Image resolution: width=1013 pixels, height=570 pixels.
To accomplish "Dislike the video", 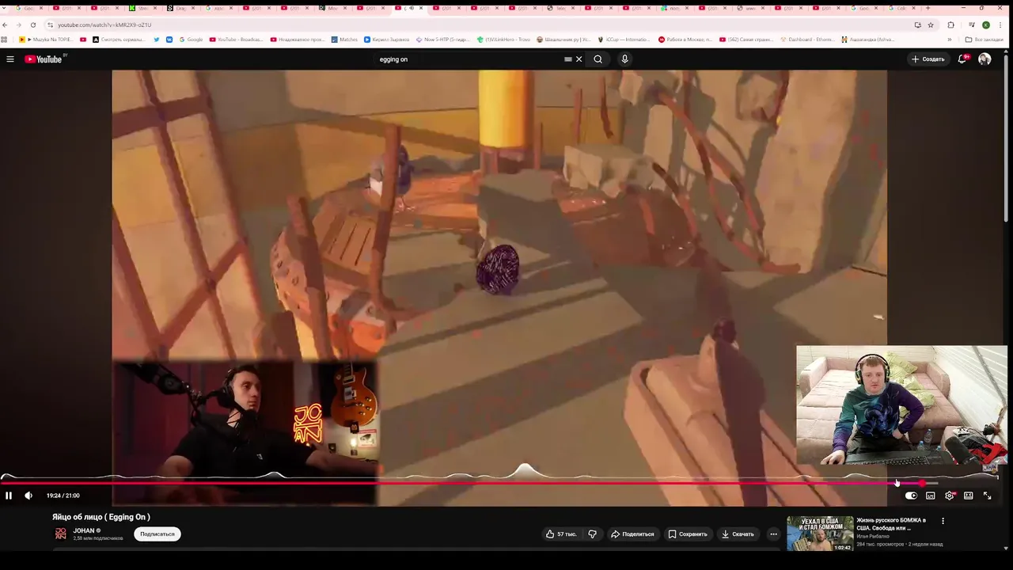I will click(x=592, y=534).
